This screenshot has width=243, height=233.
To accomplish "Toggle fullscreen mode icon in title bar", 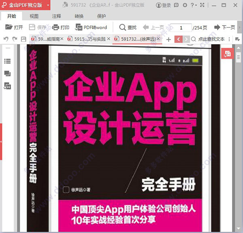I will (202, 5).
